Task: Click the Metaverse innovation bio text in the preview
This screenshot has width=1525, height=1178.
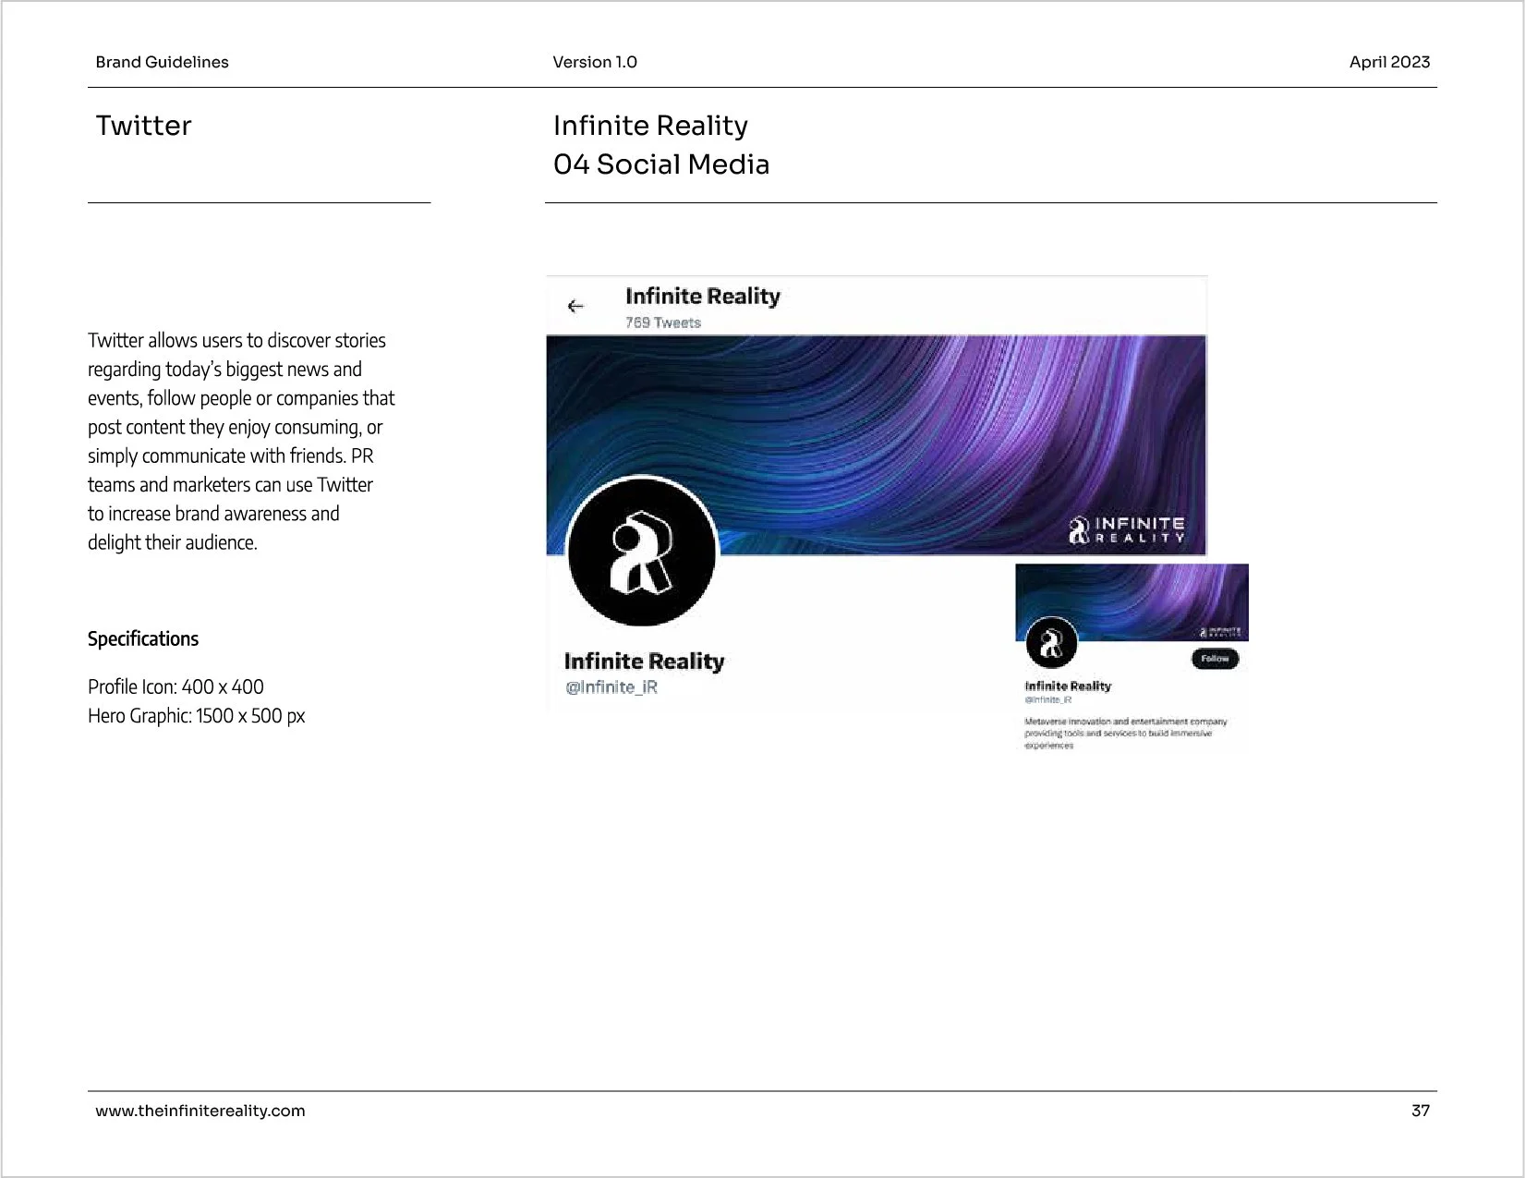Action: click(1125, 733)
